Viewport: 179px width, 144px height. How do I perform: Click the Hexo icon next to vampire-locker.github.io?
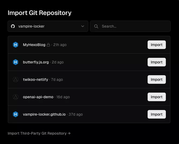tap(16, 114)
